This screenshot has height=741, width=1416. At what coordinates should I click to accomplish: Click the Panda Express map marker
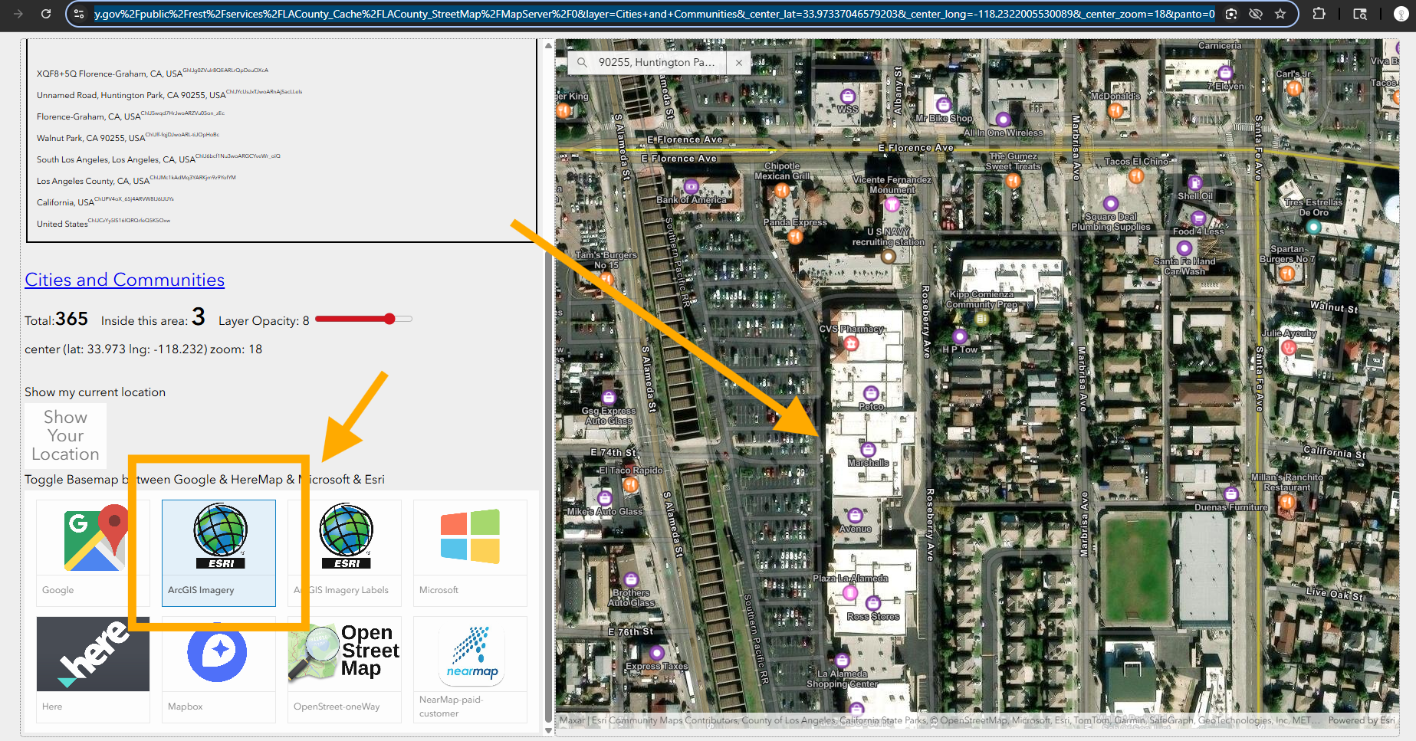[795, 236]
